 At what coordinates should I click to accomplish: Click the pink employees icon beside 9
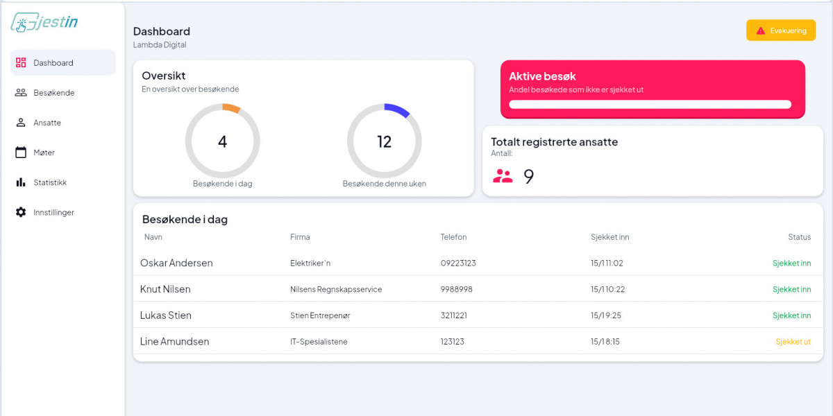pyautogui.click(x=503, y=176)
